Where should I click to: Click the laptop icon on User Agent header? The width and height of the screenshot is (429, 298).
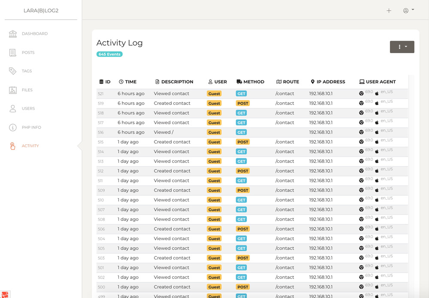pyautogui.click(x=361, y=81)
